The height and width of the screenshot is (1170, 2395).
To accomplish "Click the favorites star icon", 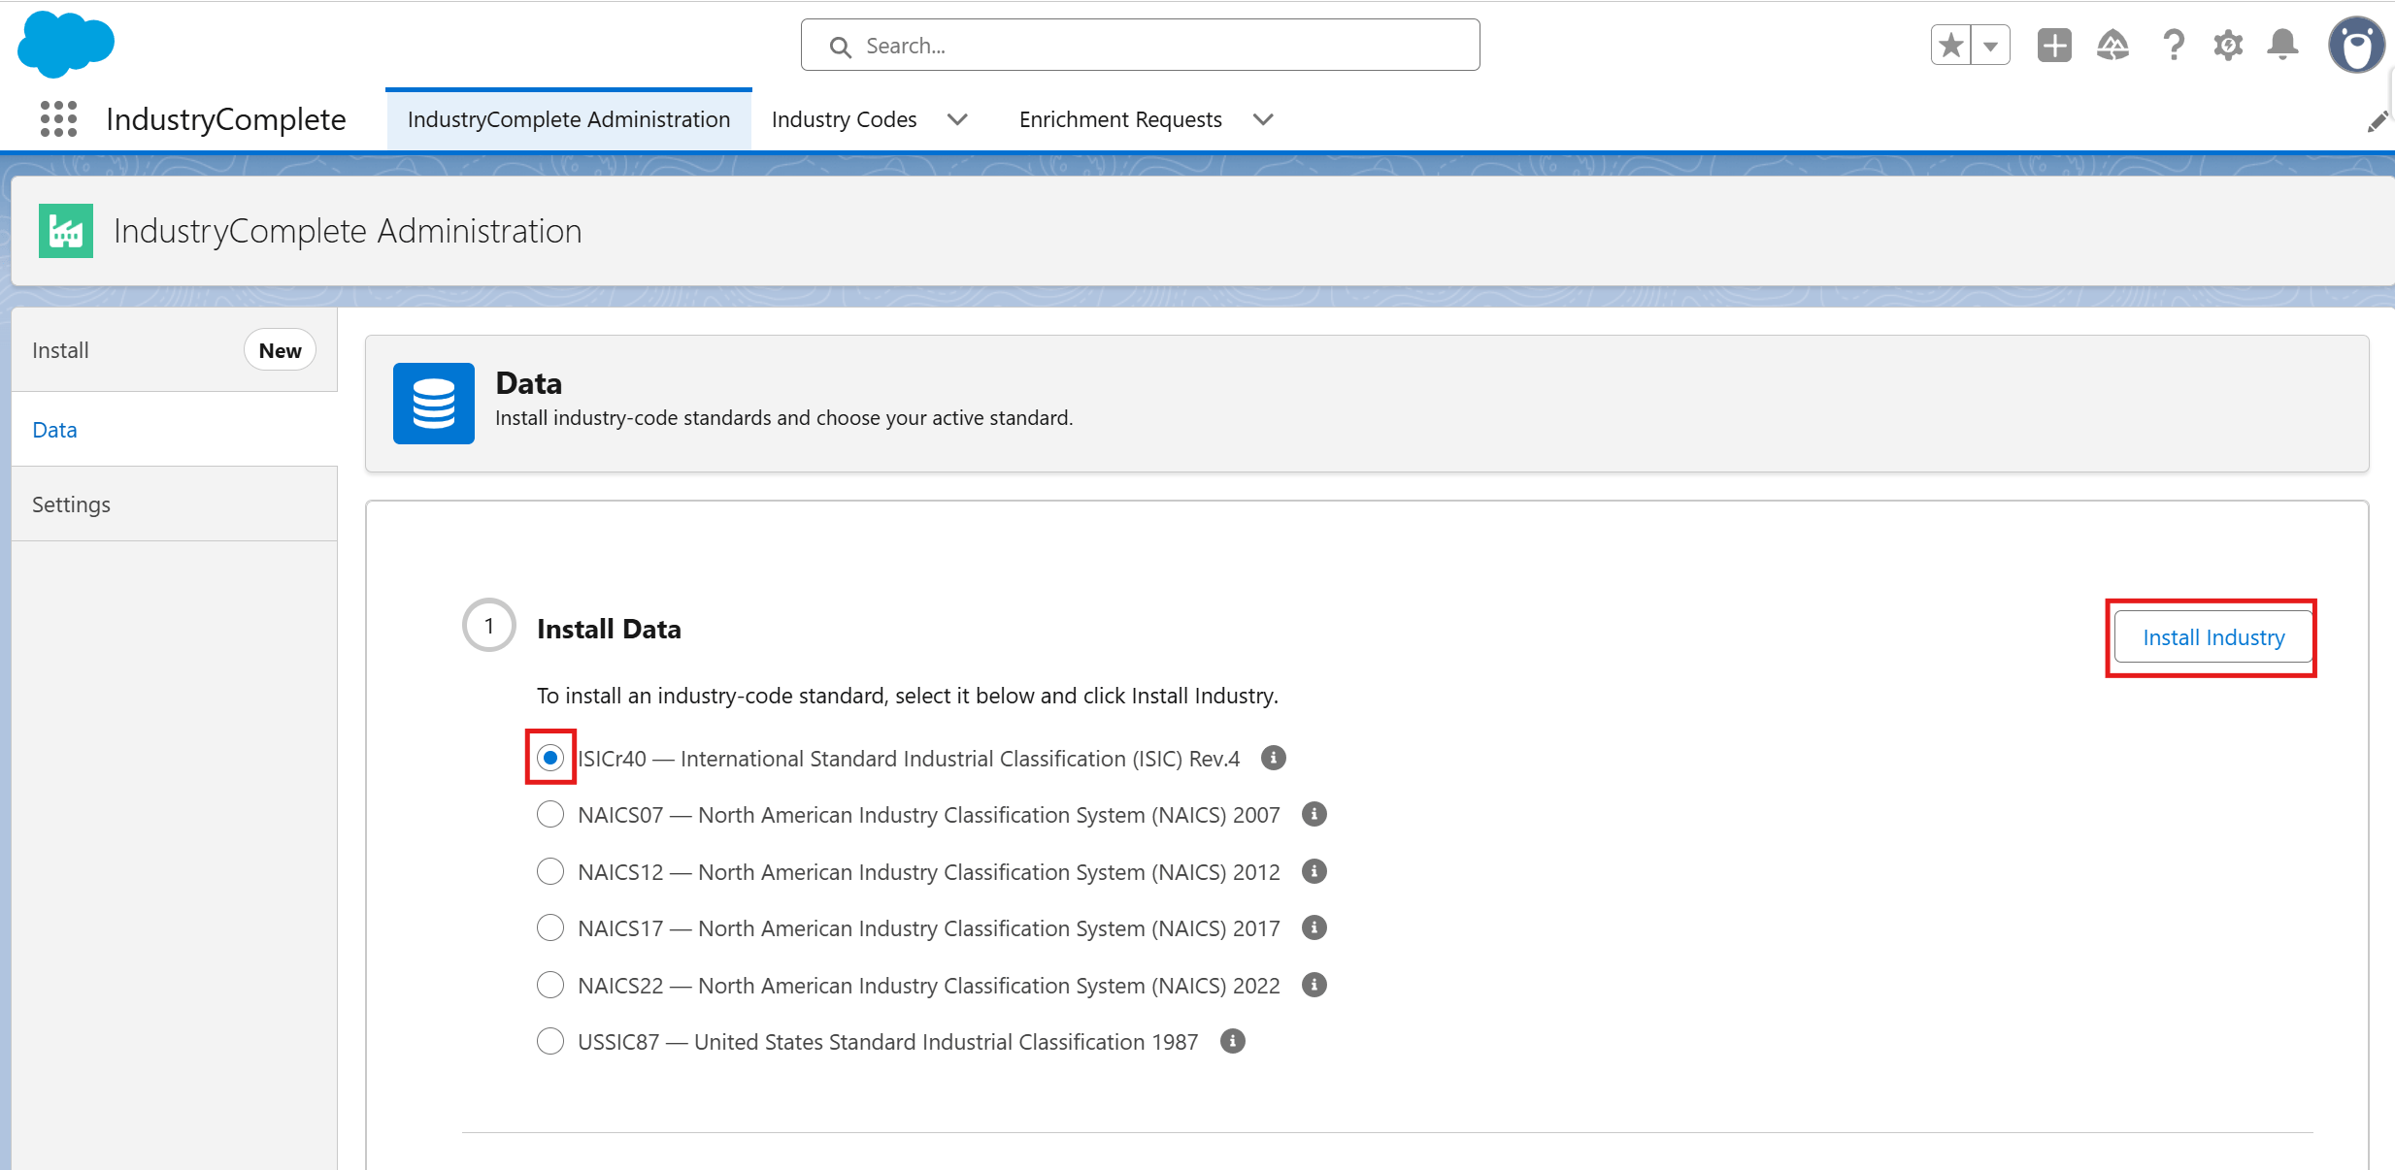I will click(x=1951, y=46).
